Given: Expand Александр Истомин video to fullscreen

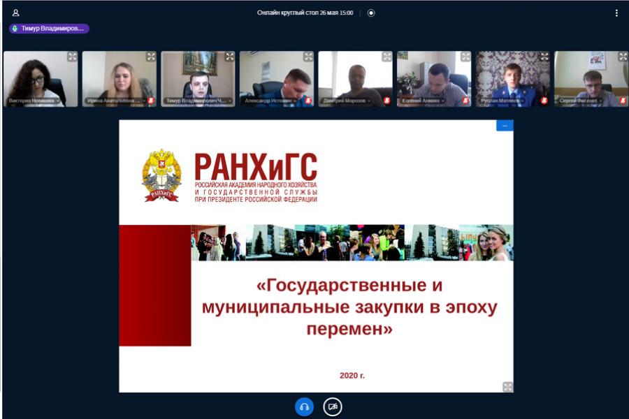Looking at the screenshot, I should click(308, 57).
